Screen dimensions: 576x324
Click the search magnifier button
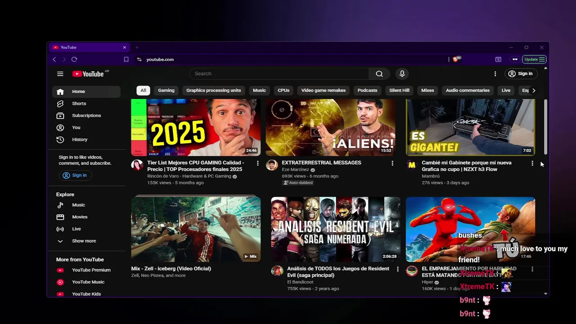pos(379,74)
